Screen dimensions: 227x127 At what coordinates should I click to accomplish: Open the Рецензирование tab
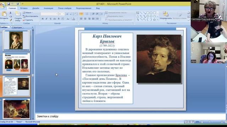click(84, 8)
